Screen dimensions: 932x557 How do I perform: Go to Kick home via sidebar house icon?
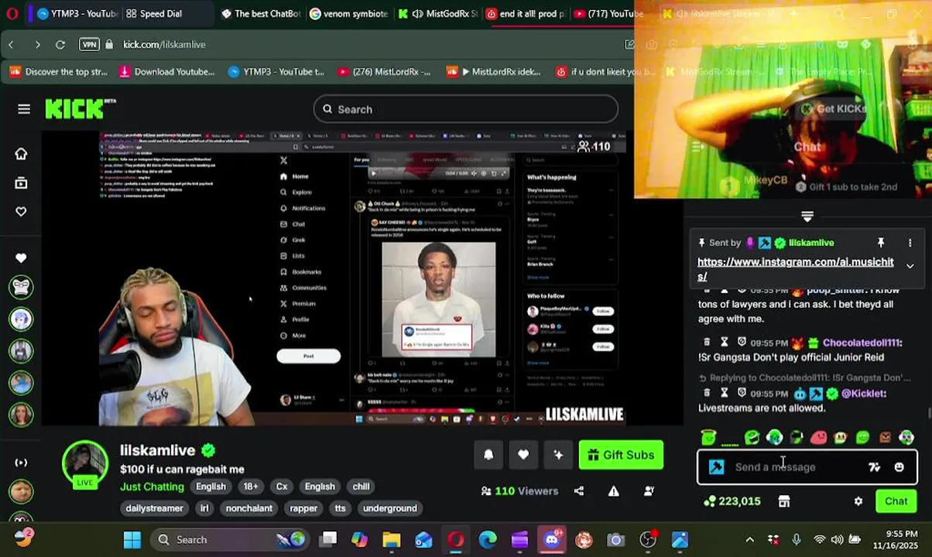click(x=21, y=154)
